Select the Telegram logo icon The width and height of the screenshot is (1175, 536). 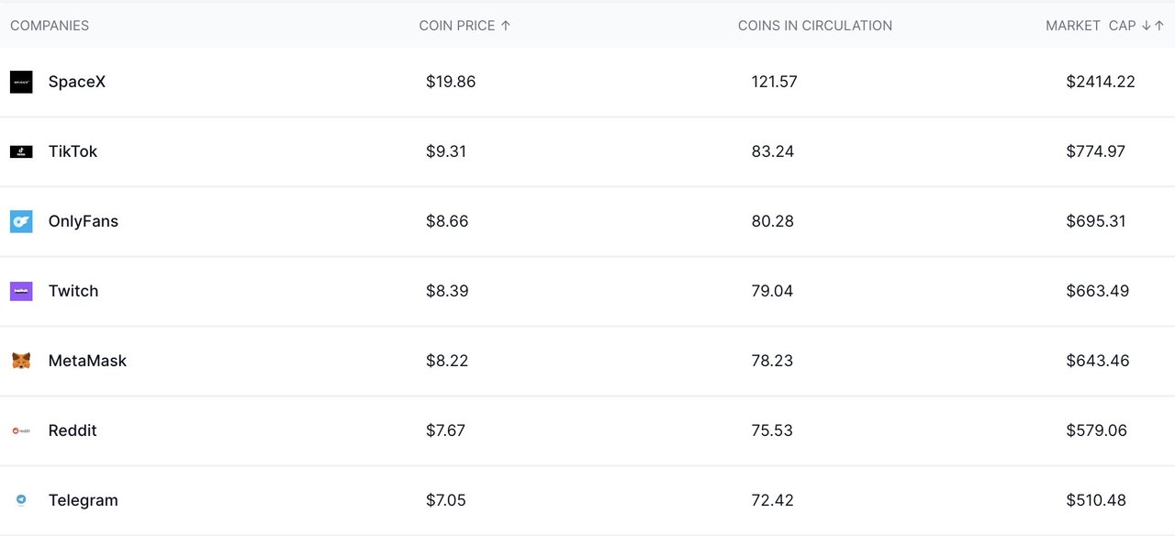tap(21, 500)
